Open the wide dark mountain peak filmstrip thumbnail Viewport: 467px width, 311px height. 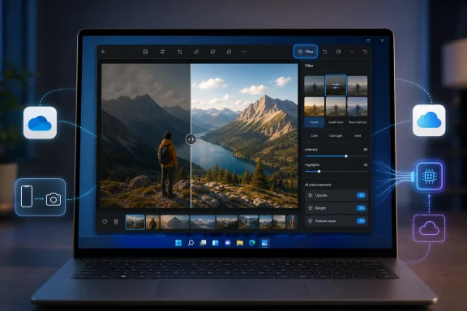[x=175, y=222]
